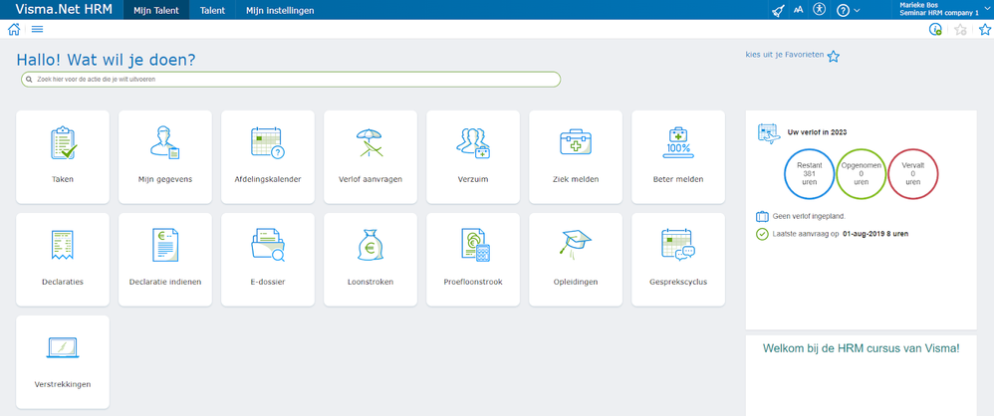Image resolution: width=994 pixels, height=416 pixels.
Task: Toggle the favorites star at the far right of the toolbar
Action: click(x=984, y=29)
